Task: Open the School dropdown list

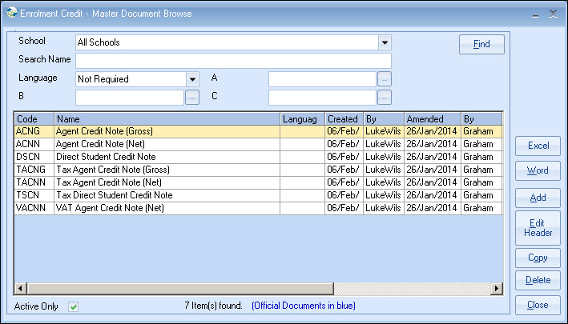Action: [x=385, y=42]
